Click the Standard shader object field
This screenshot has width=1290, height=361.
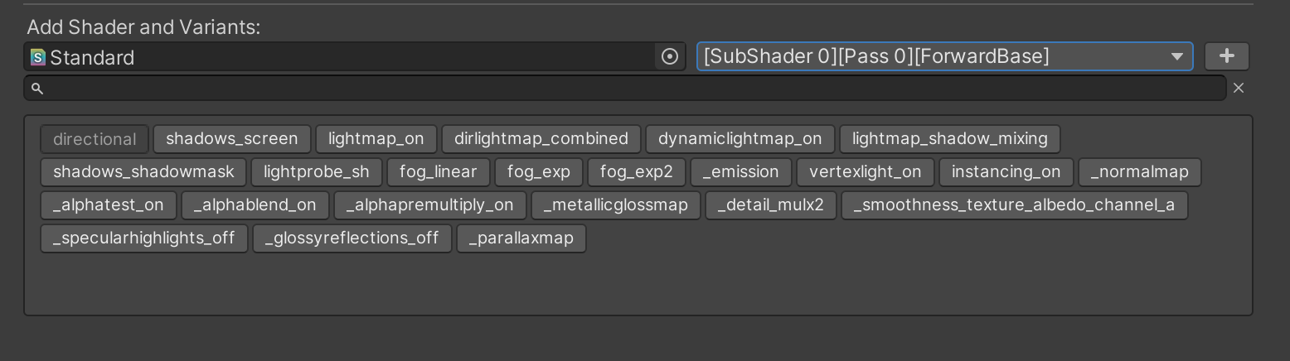(x=355, y=57)
